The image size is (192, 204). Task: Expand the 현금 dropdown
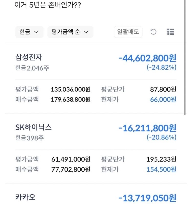[x=29, y=32]
